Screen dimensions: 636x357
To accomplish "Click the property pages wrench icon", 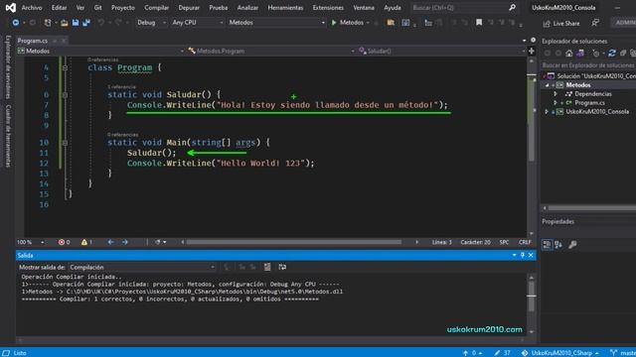I will (x=572, y=245).
